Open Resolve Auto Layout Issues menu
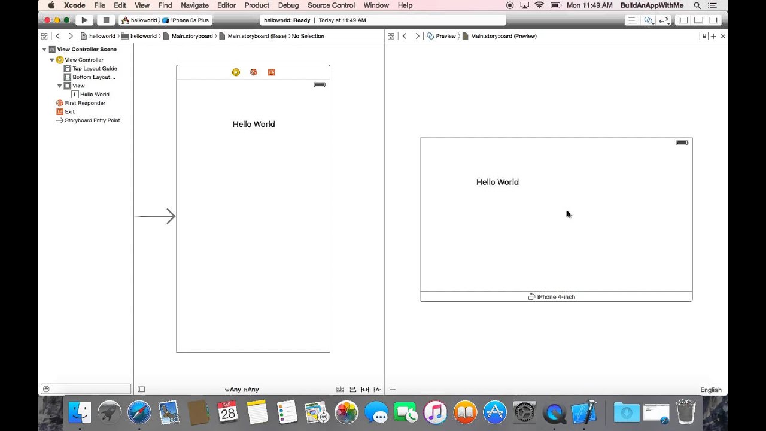 (378, 390)
